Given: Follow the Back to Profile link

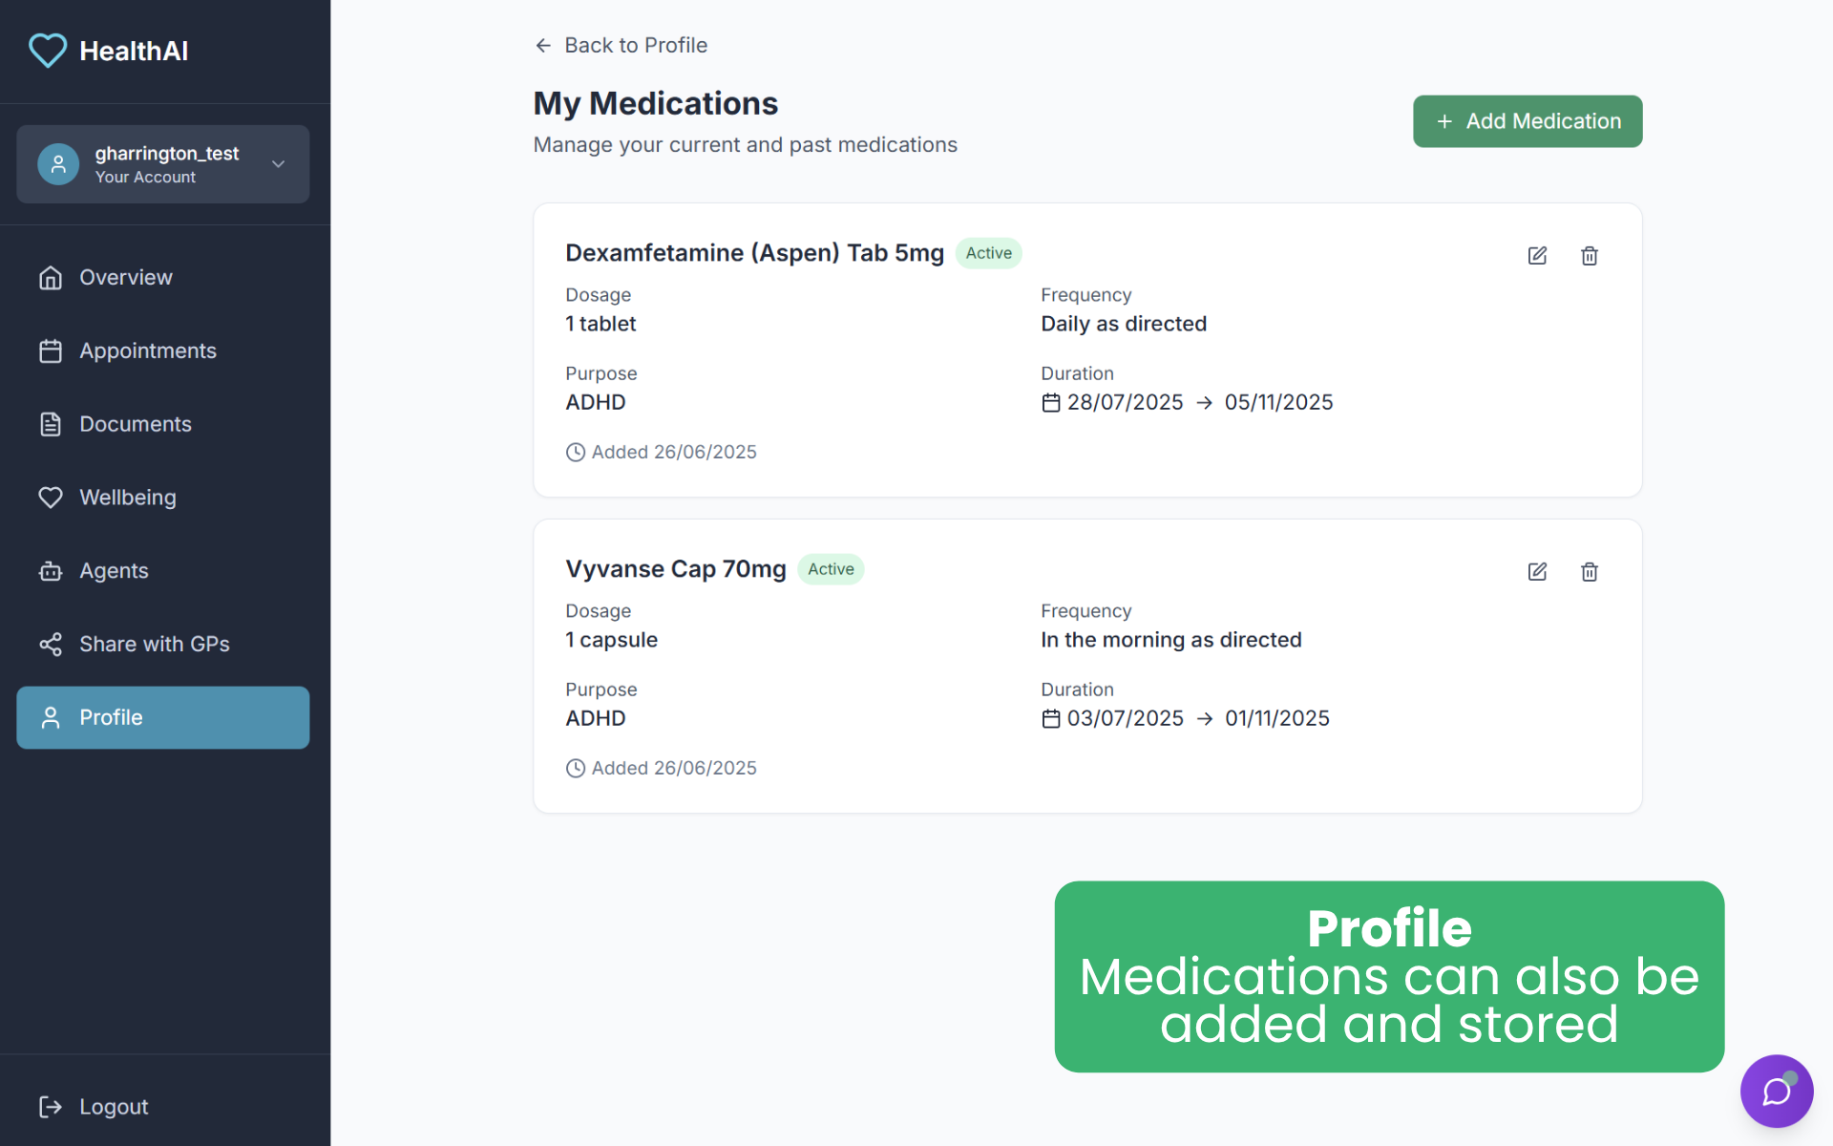Looking at the screenshot, I should (635, 46).
